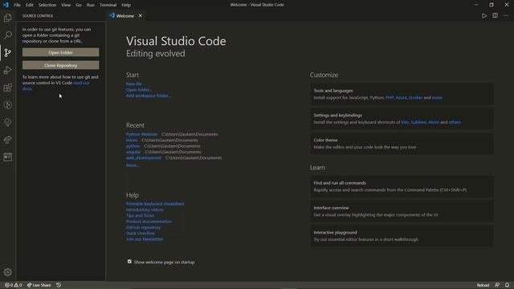Open the Go menu

[79, 5]
